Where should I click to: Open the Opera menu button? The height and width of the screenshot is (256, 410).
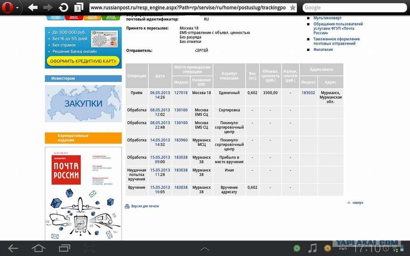tap(7, 8)
